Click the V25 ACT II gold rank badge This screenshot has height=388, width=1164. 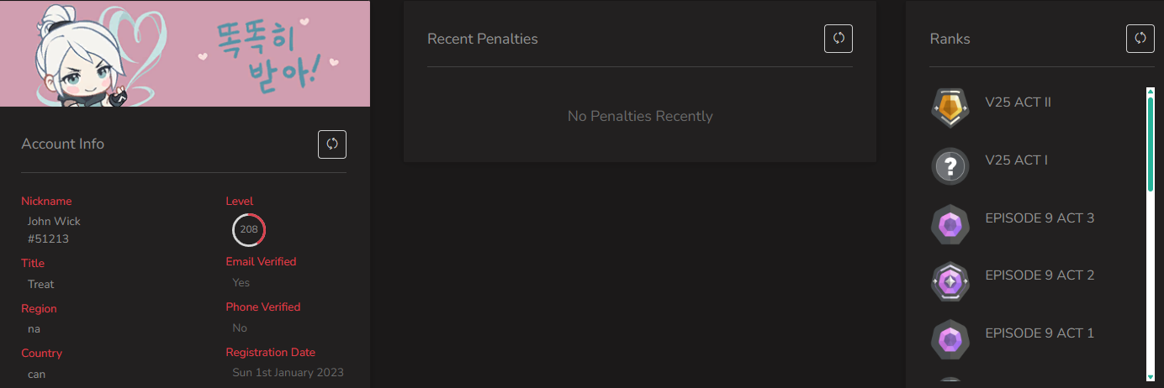tap(950, 108)
